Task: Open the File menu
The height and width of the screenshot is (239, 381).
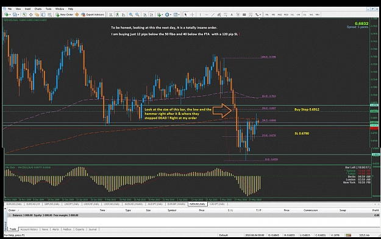Action: coord(10,9)
